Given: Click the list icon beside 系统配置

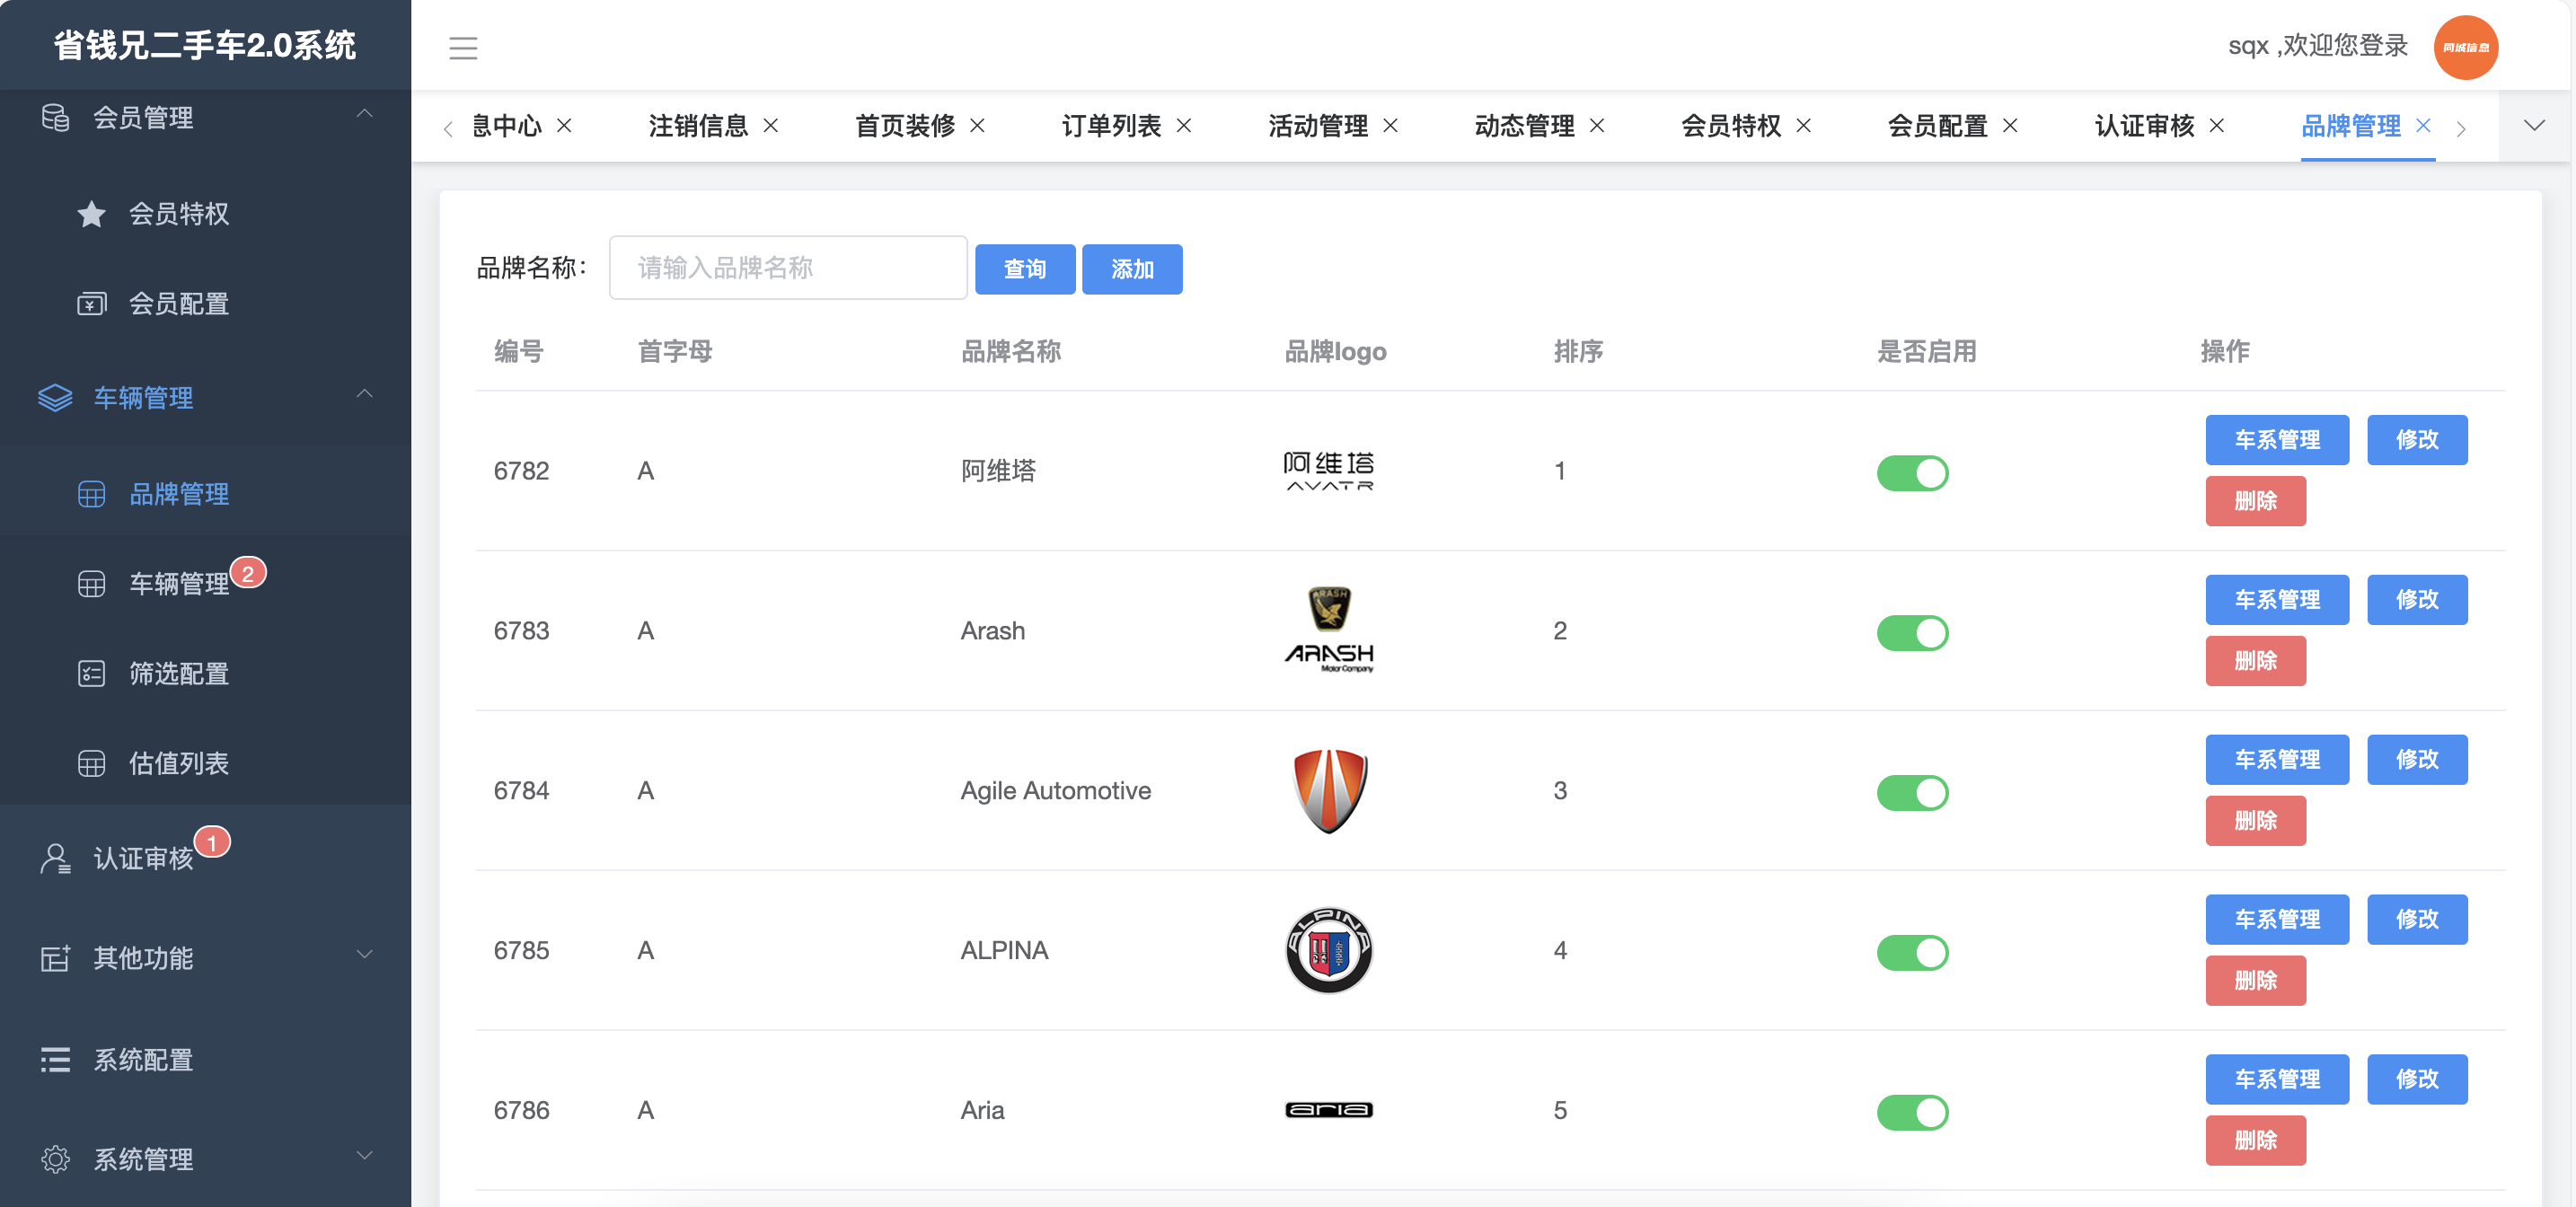Looking at the screenshot, I should click(55, 1059).
